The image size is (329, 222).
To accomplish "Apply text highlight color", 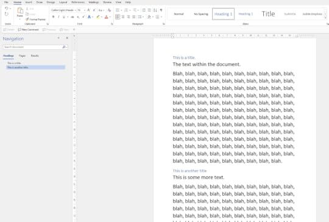I will point(97,17).
